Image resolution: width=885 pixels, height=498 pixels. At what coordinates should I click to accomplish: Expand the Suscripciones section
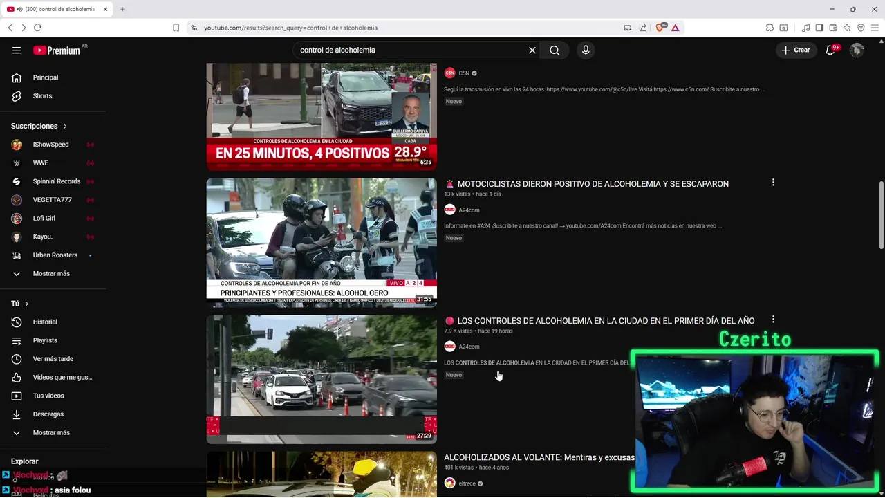point(39,126)
